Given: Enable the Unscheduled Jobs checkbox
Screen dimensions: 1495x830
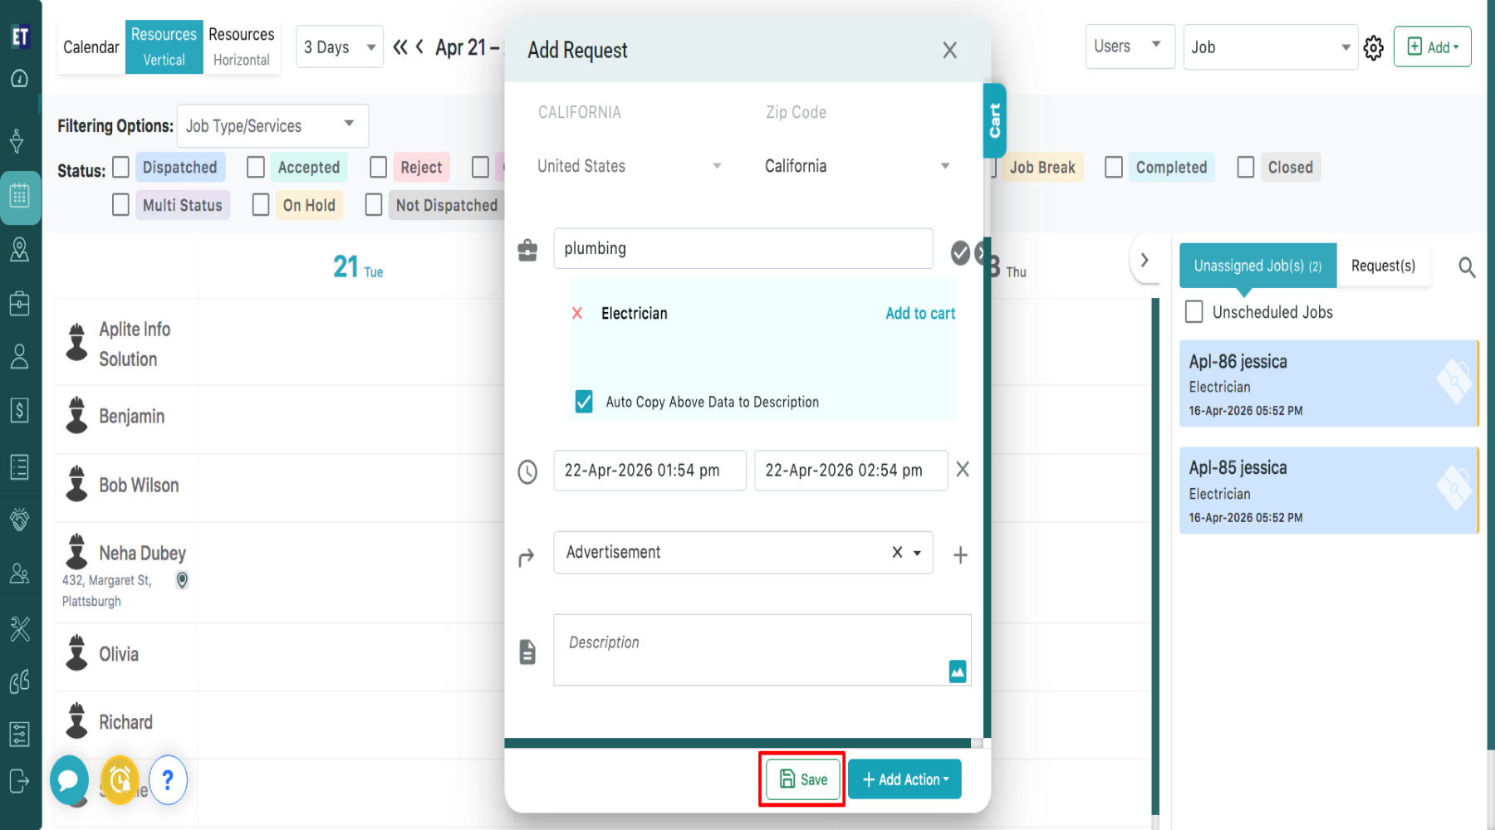Looking at the screenshot, I should click(x=1194, y=312).
